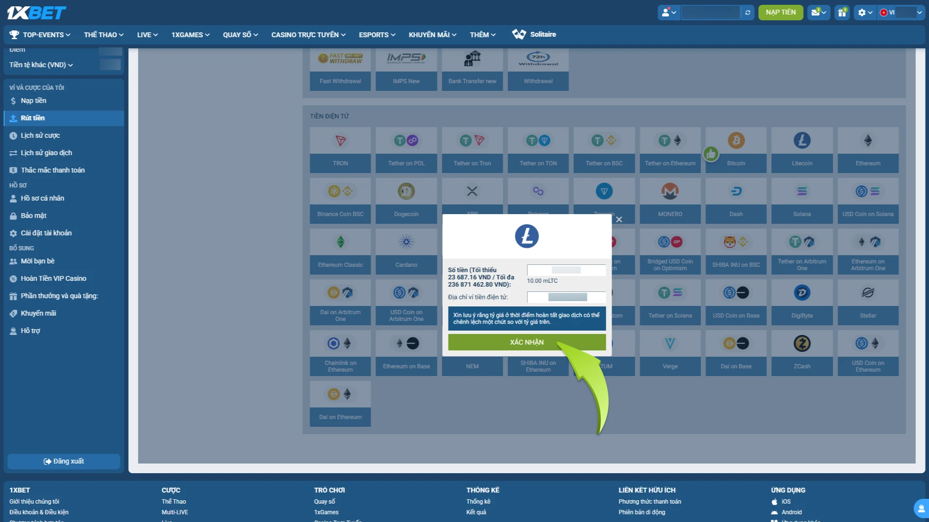Pick Chainlink on Ethereum tile
Image resolution: width=929 pixels, height=522 pixels.
point(340,353)
